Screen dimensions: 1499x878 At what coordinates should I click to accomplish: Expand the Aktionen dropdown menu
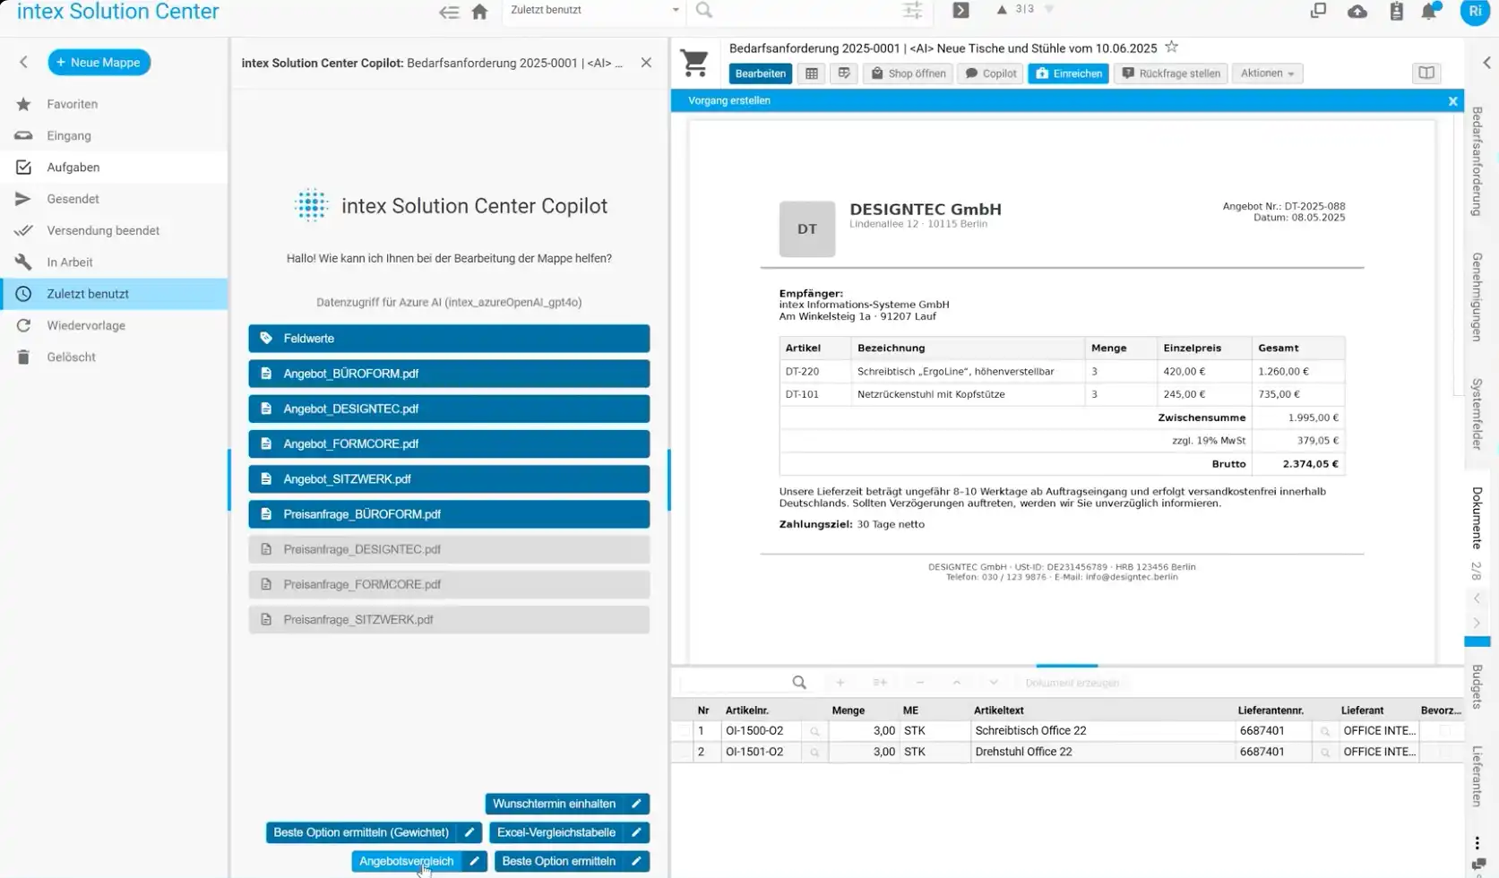[x=1267, y=73]
